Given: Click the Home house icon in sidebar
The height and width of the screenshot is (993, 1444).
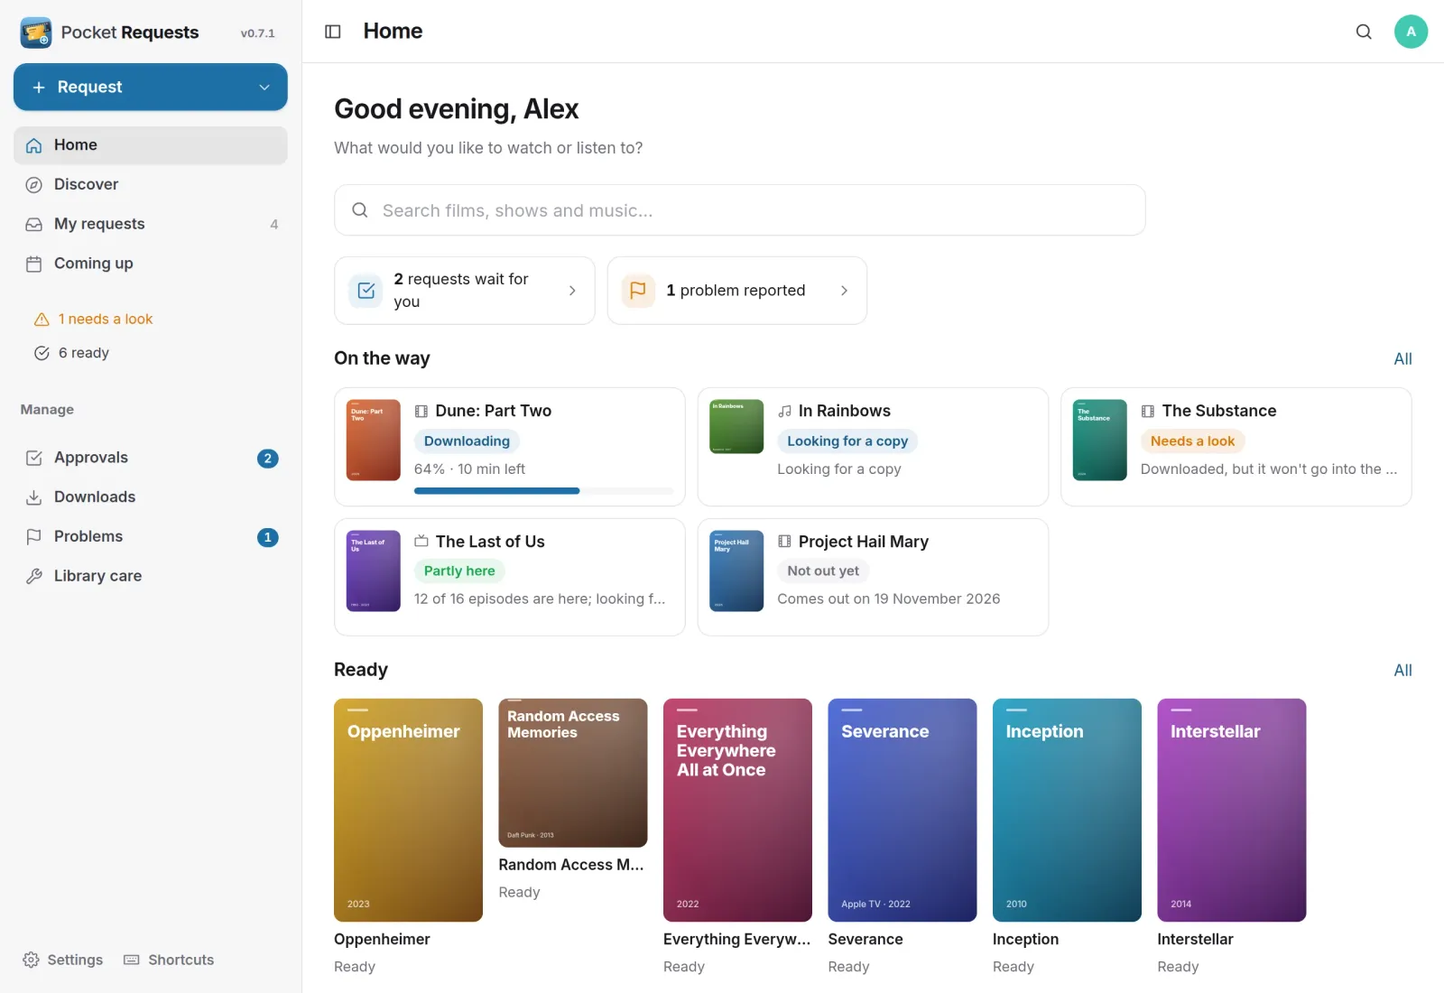Looking at the screenshot, I should click(34, 145).
